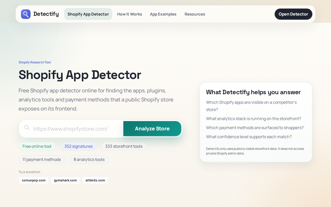This screenshot has width=331, height=207.
Task: Click the publicly visible storefront data disclaimer
Action: click(255, 151)
